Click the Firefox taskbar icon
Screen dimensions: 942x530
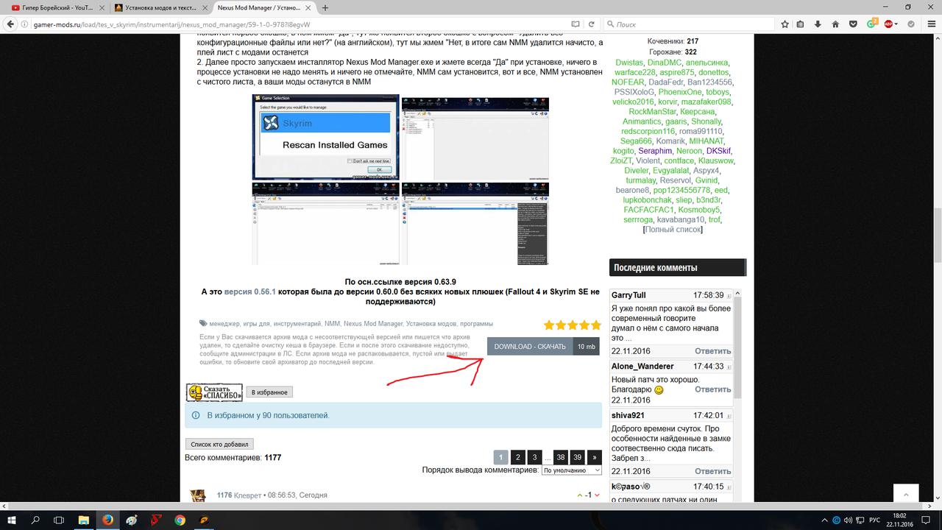point(107,520)
